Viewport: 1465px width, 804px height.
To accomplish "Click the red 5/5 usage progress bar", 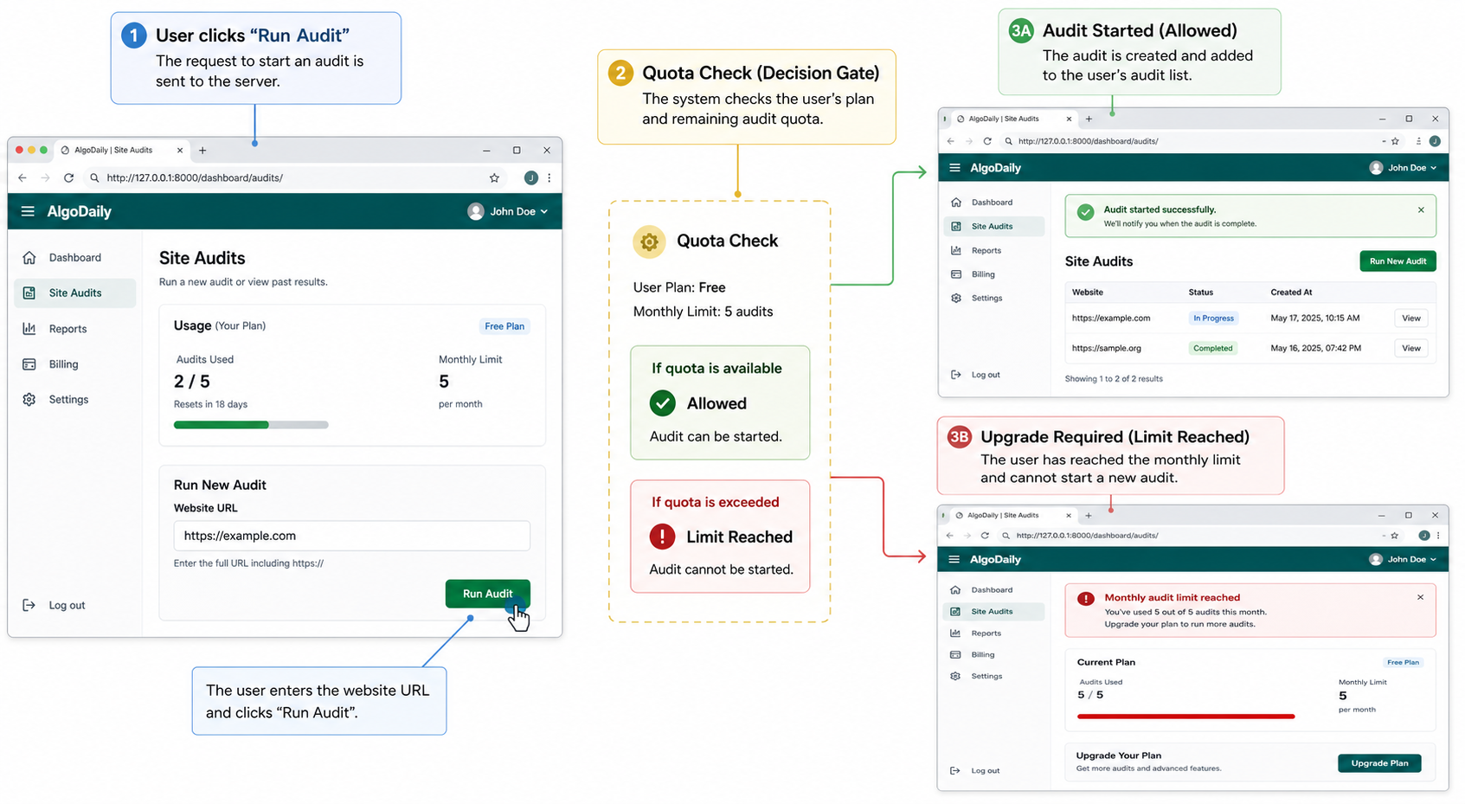I will pyautogui.click(x=1185, y=717).
